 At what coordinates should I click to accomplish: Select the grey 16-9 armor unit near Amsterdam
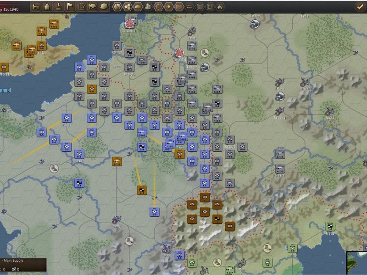pyautogui.click(x=142, y=60)
